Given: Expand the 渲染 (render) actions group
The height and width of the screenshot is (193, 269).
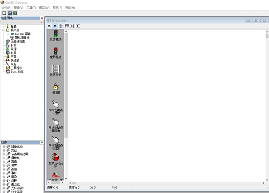Looking at the screenshot, I should tap(4, 177).
